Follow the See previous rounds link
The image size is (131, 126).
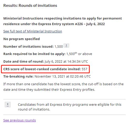pyautogui.click(x=20, y=120)
